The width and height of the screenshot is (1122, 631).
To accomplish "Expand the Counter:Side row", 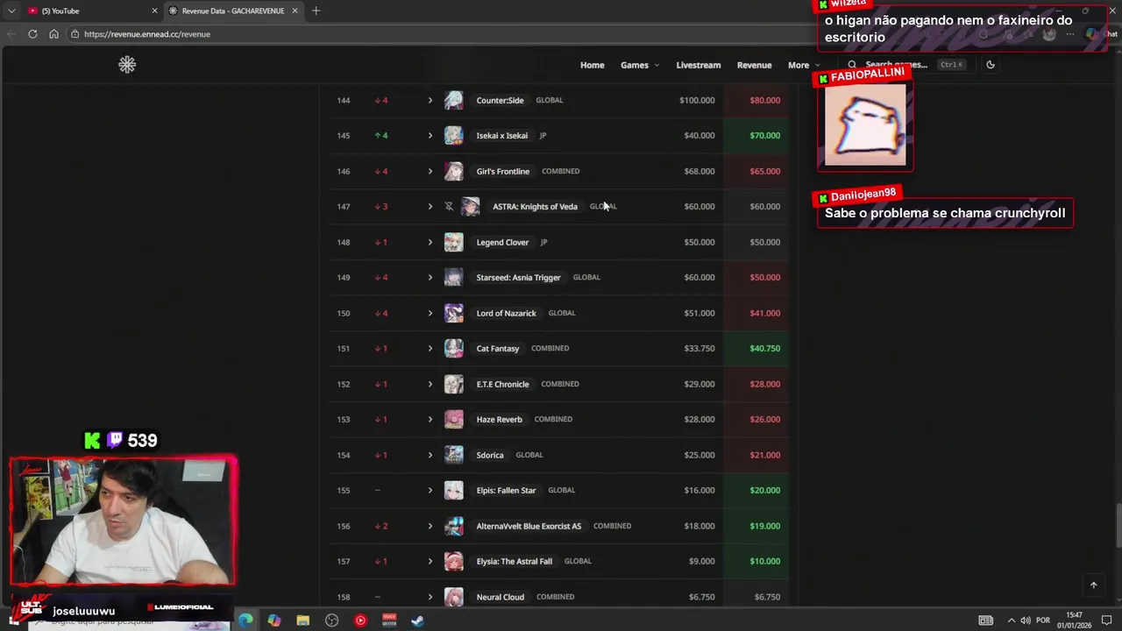I will click(x=430, y=100).
